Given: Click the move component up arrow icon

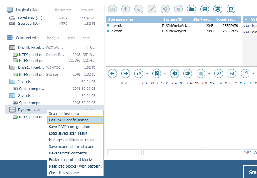Looking at the screenshot, I should (x=125, y=9).
